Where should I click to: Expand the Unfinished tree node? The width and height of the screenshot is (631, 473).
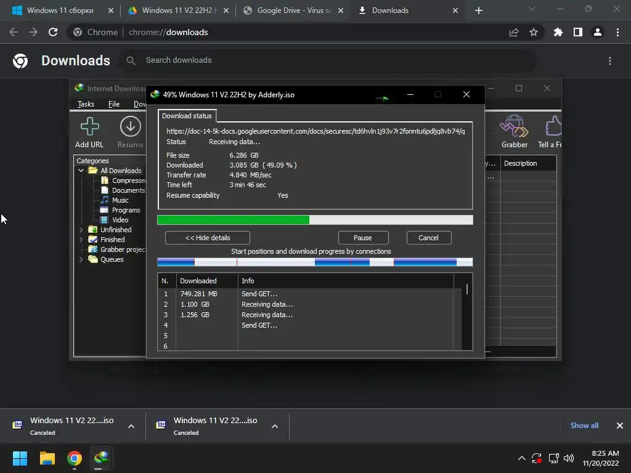(x=81, y=230)
